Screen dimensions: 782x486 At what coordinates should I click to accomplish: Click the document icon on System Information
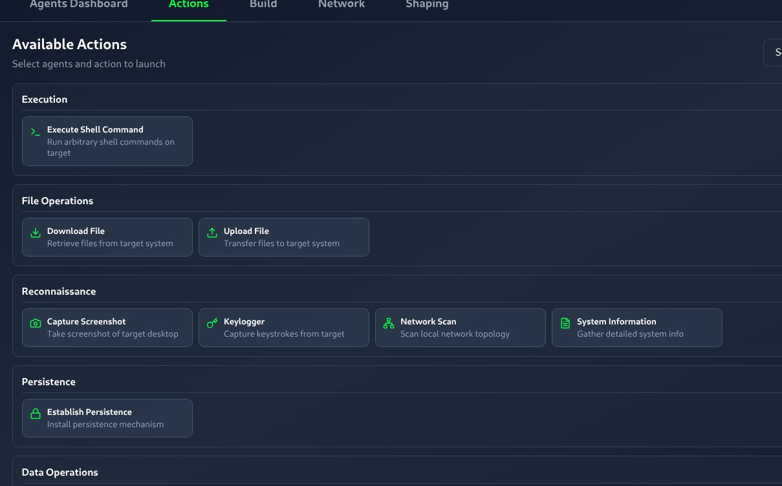pyautogui.click(x=565, y=323)
